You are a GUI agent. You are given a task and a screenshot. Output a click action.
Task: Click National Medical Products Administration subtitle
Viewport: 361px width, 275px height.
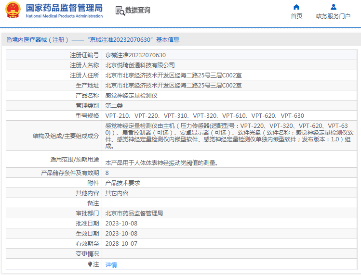tap(64, 16)
